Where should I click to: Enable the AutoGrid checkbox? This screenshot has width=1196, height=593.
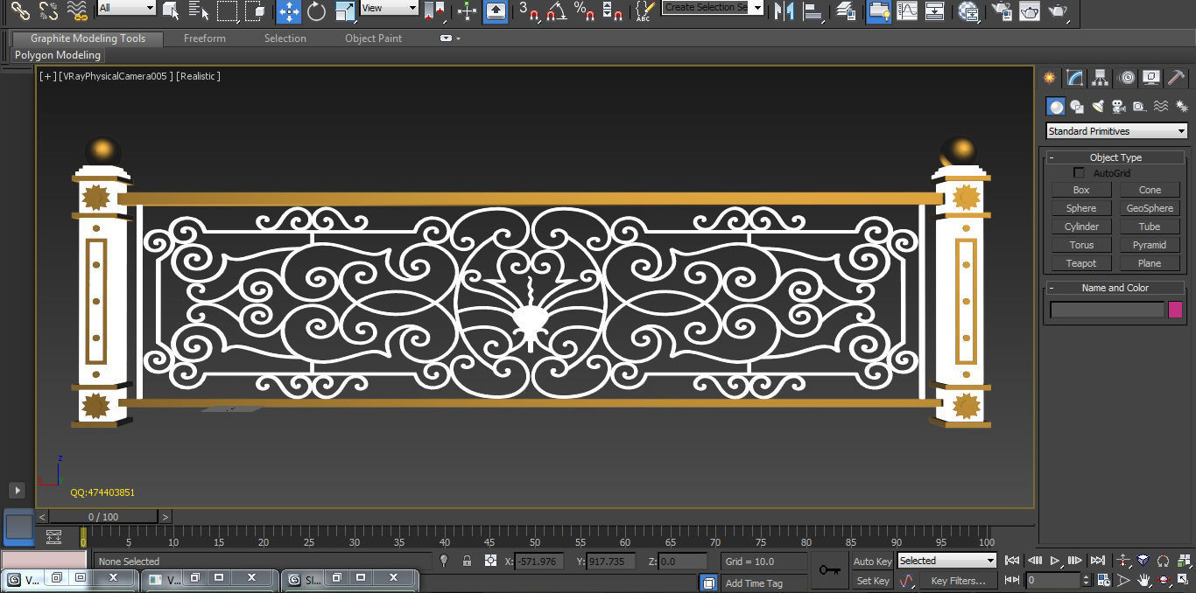click(x=1079, y=173)
